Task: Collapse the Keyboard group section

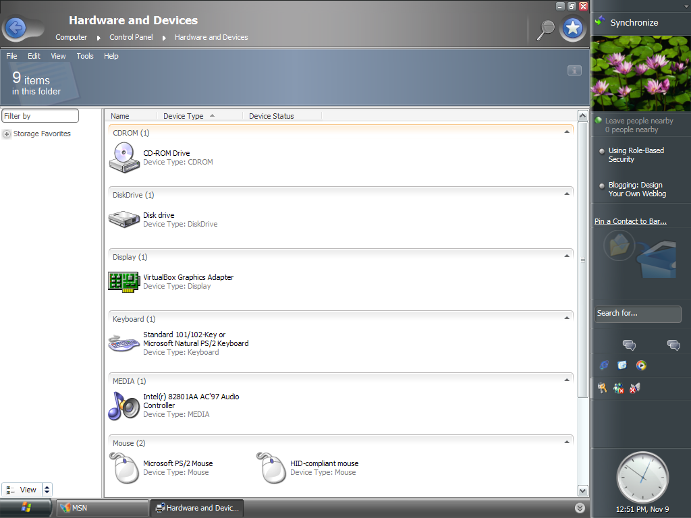Action: click(x=566, y=318)
